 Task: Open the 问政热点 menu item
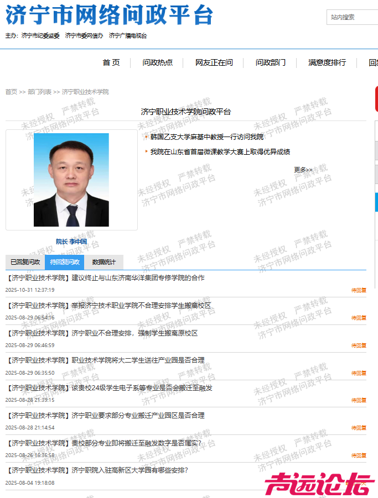tap(157, 63)
